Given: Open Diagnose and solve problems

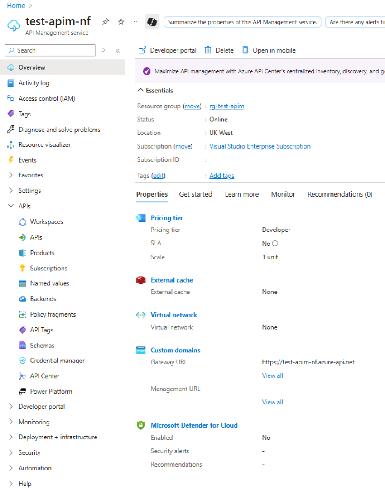Looking at the screenshot, I should (59, 129).
